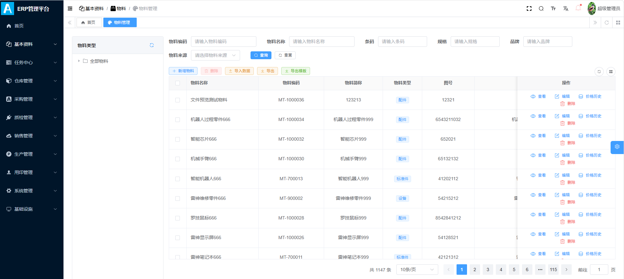
Task: Click the 查询 search button
Action: pos(261,55)
